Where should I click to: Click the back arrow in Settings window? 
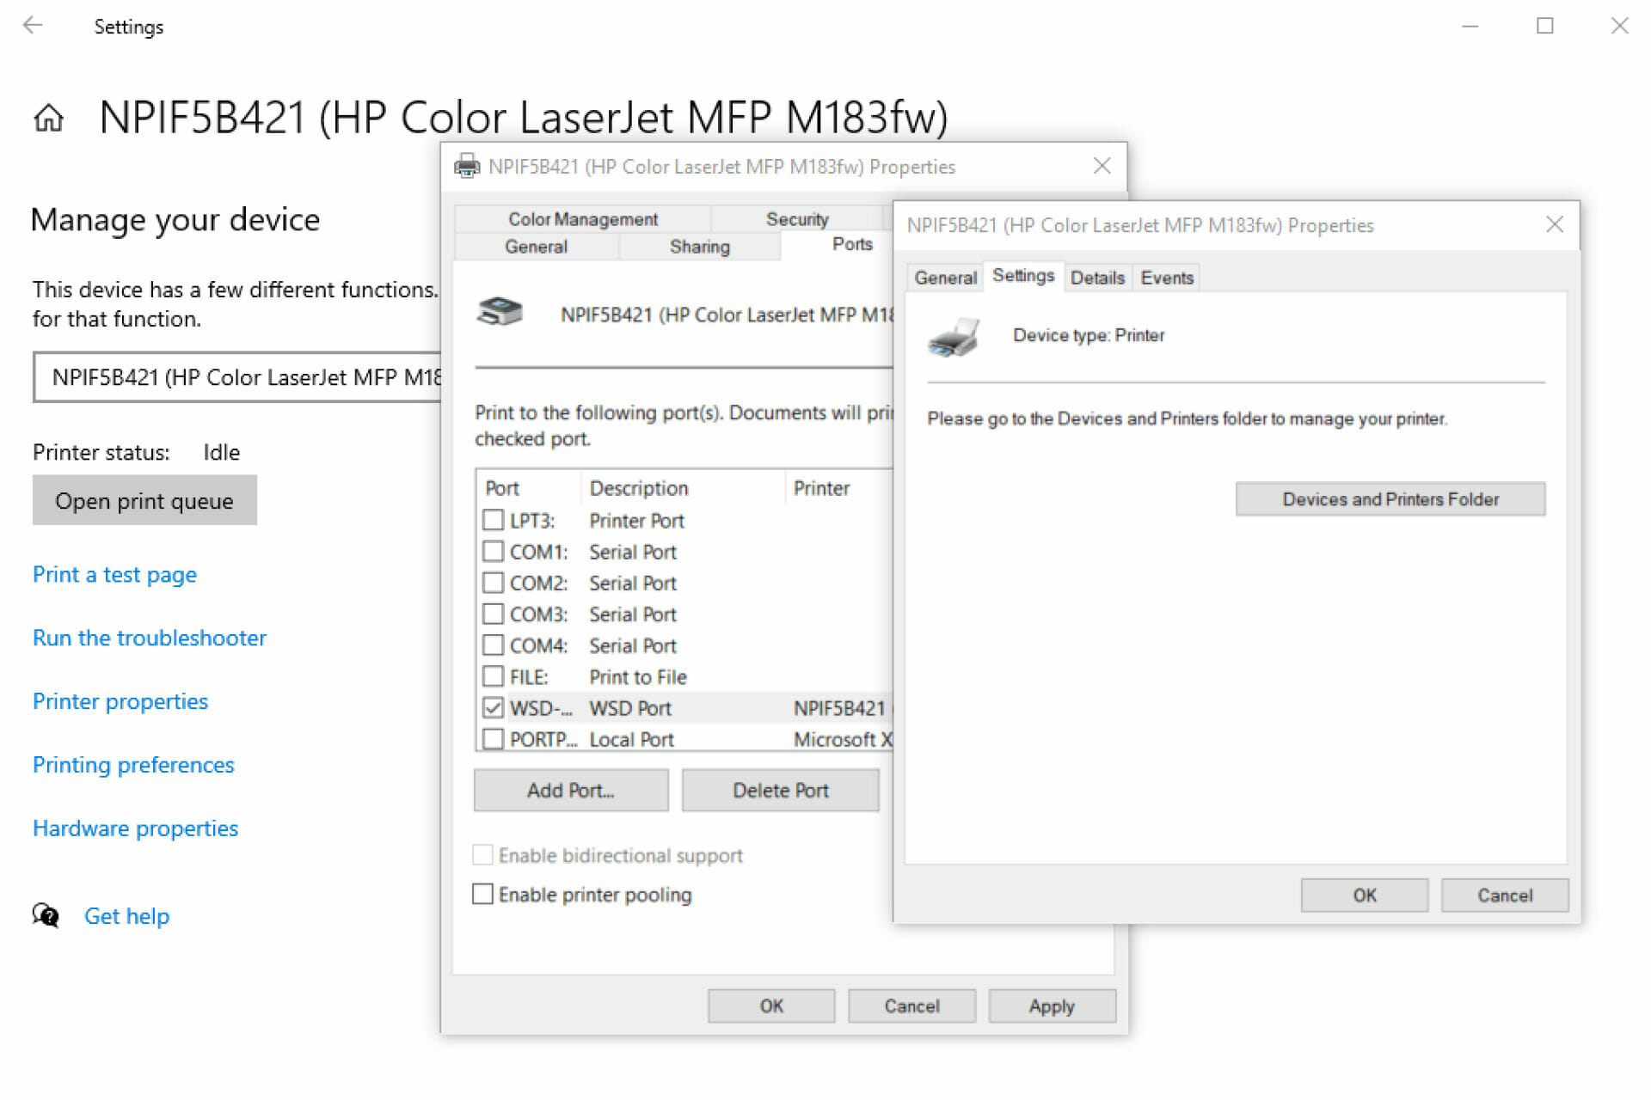[x=34, y=27]
